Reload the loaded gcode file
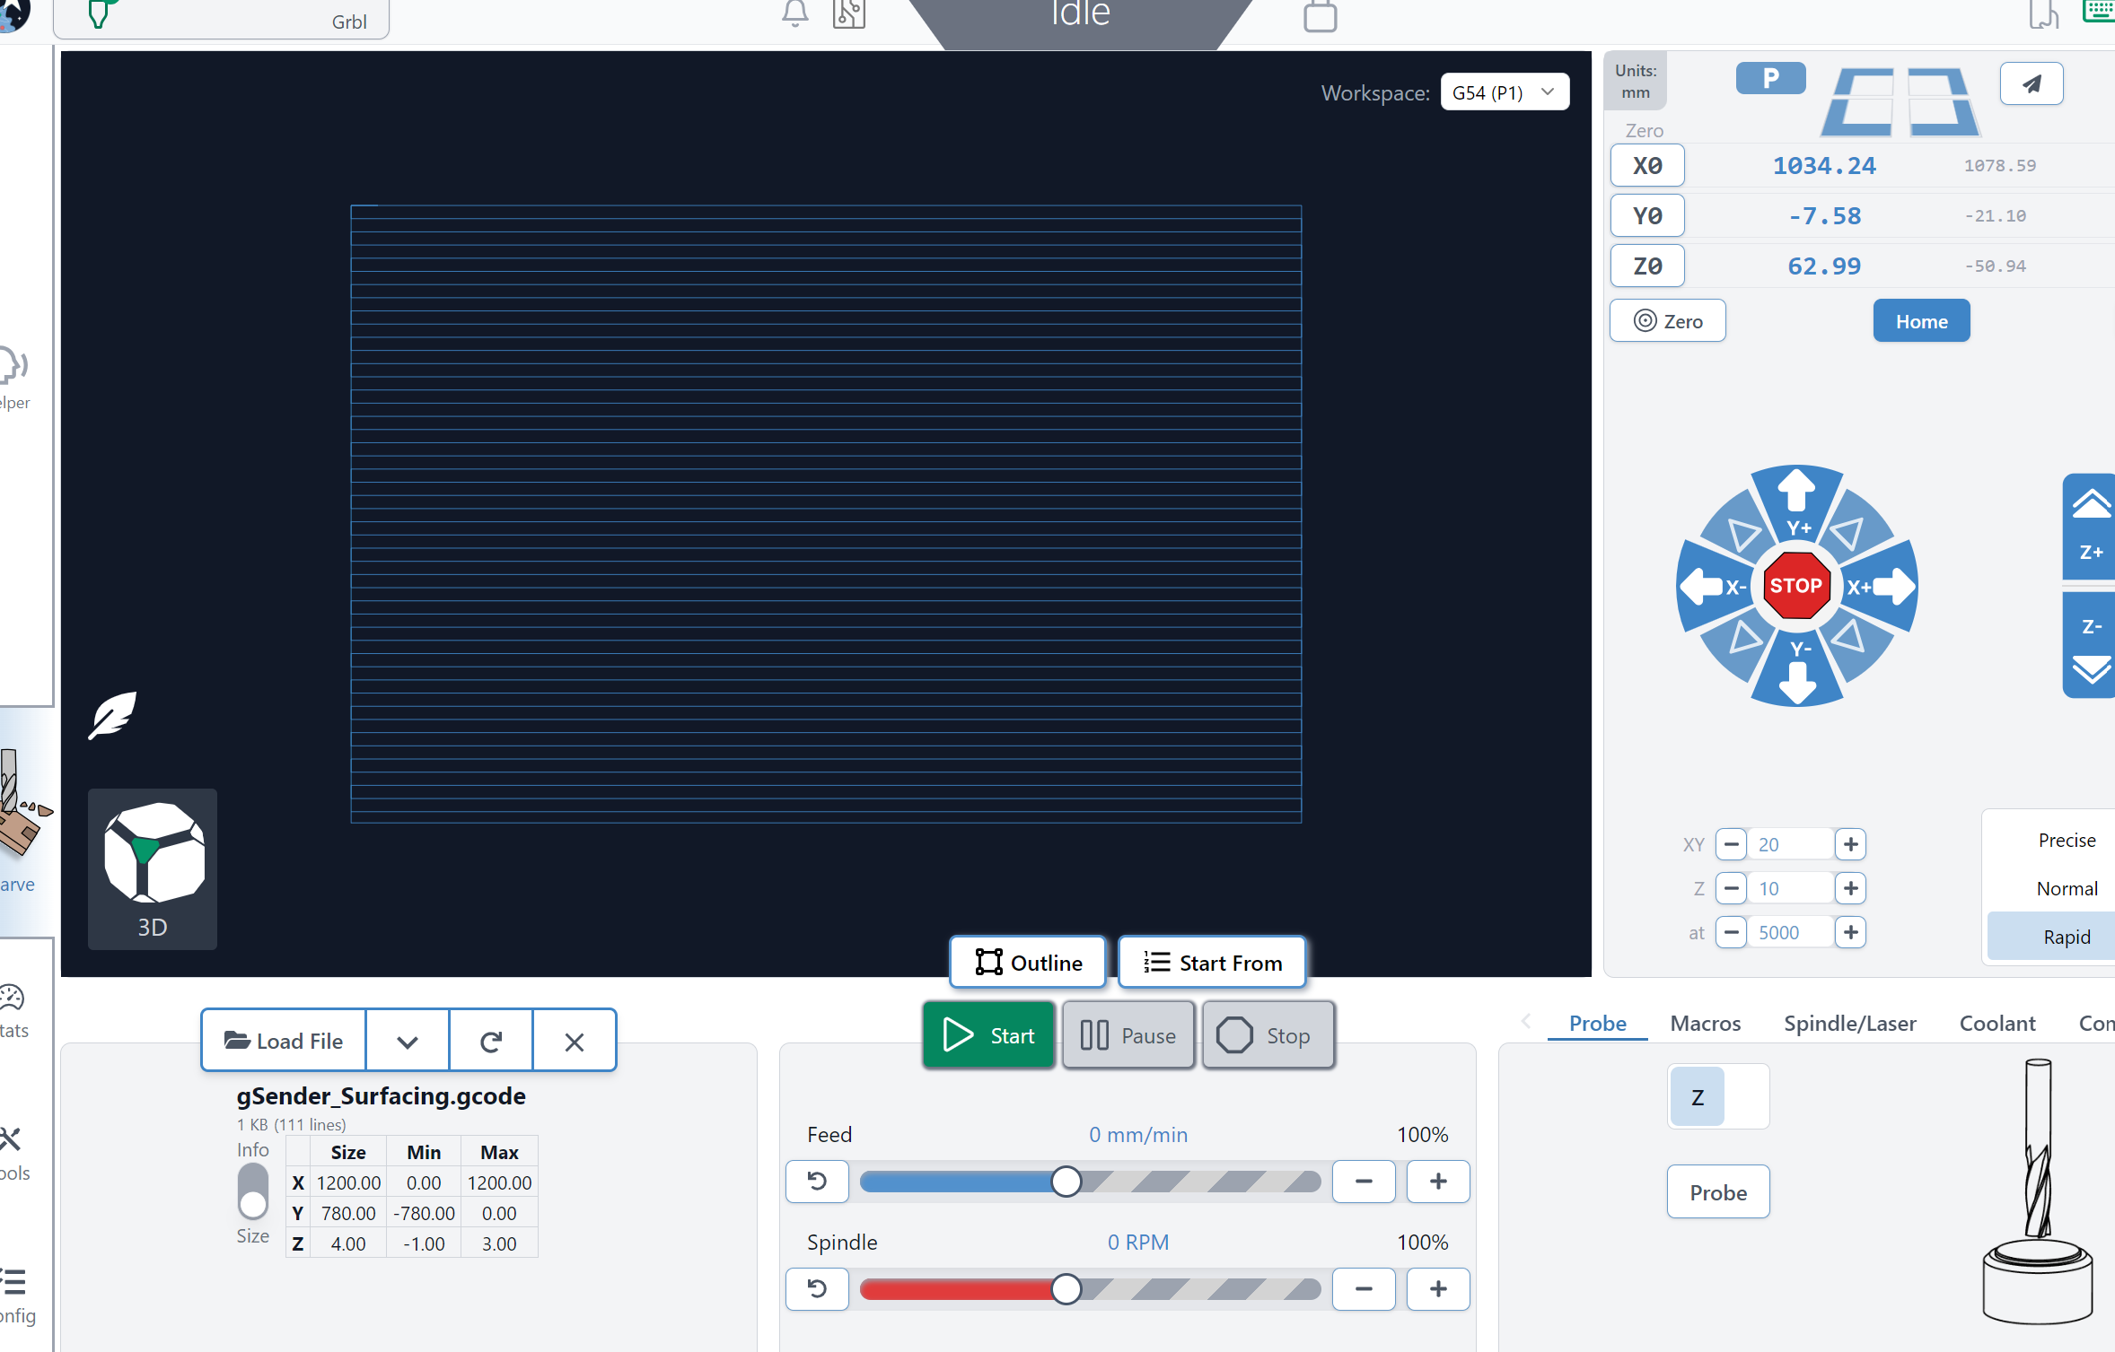This screenshot has height=1352, width=2115. point(490,1041)
